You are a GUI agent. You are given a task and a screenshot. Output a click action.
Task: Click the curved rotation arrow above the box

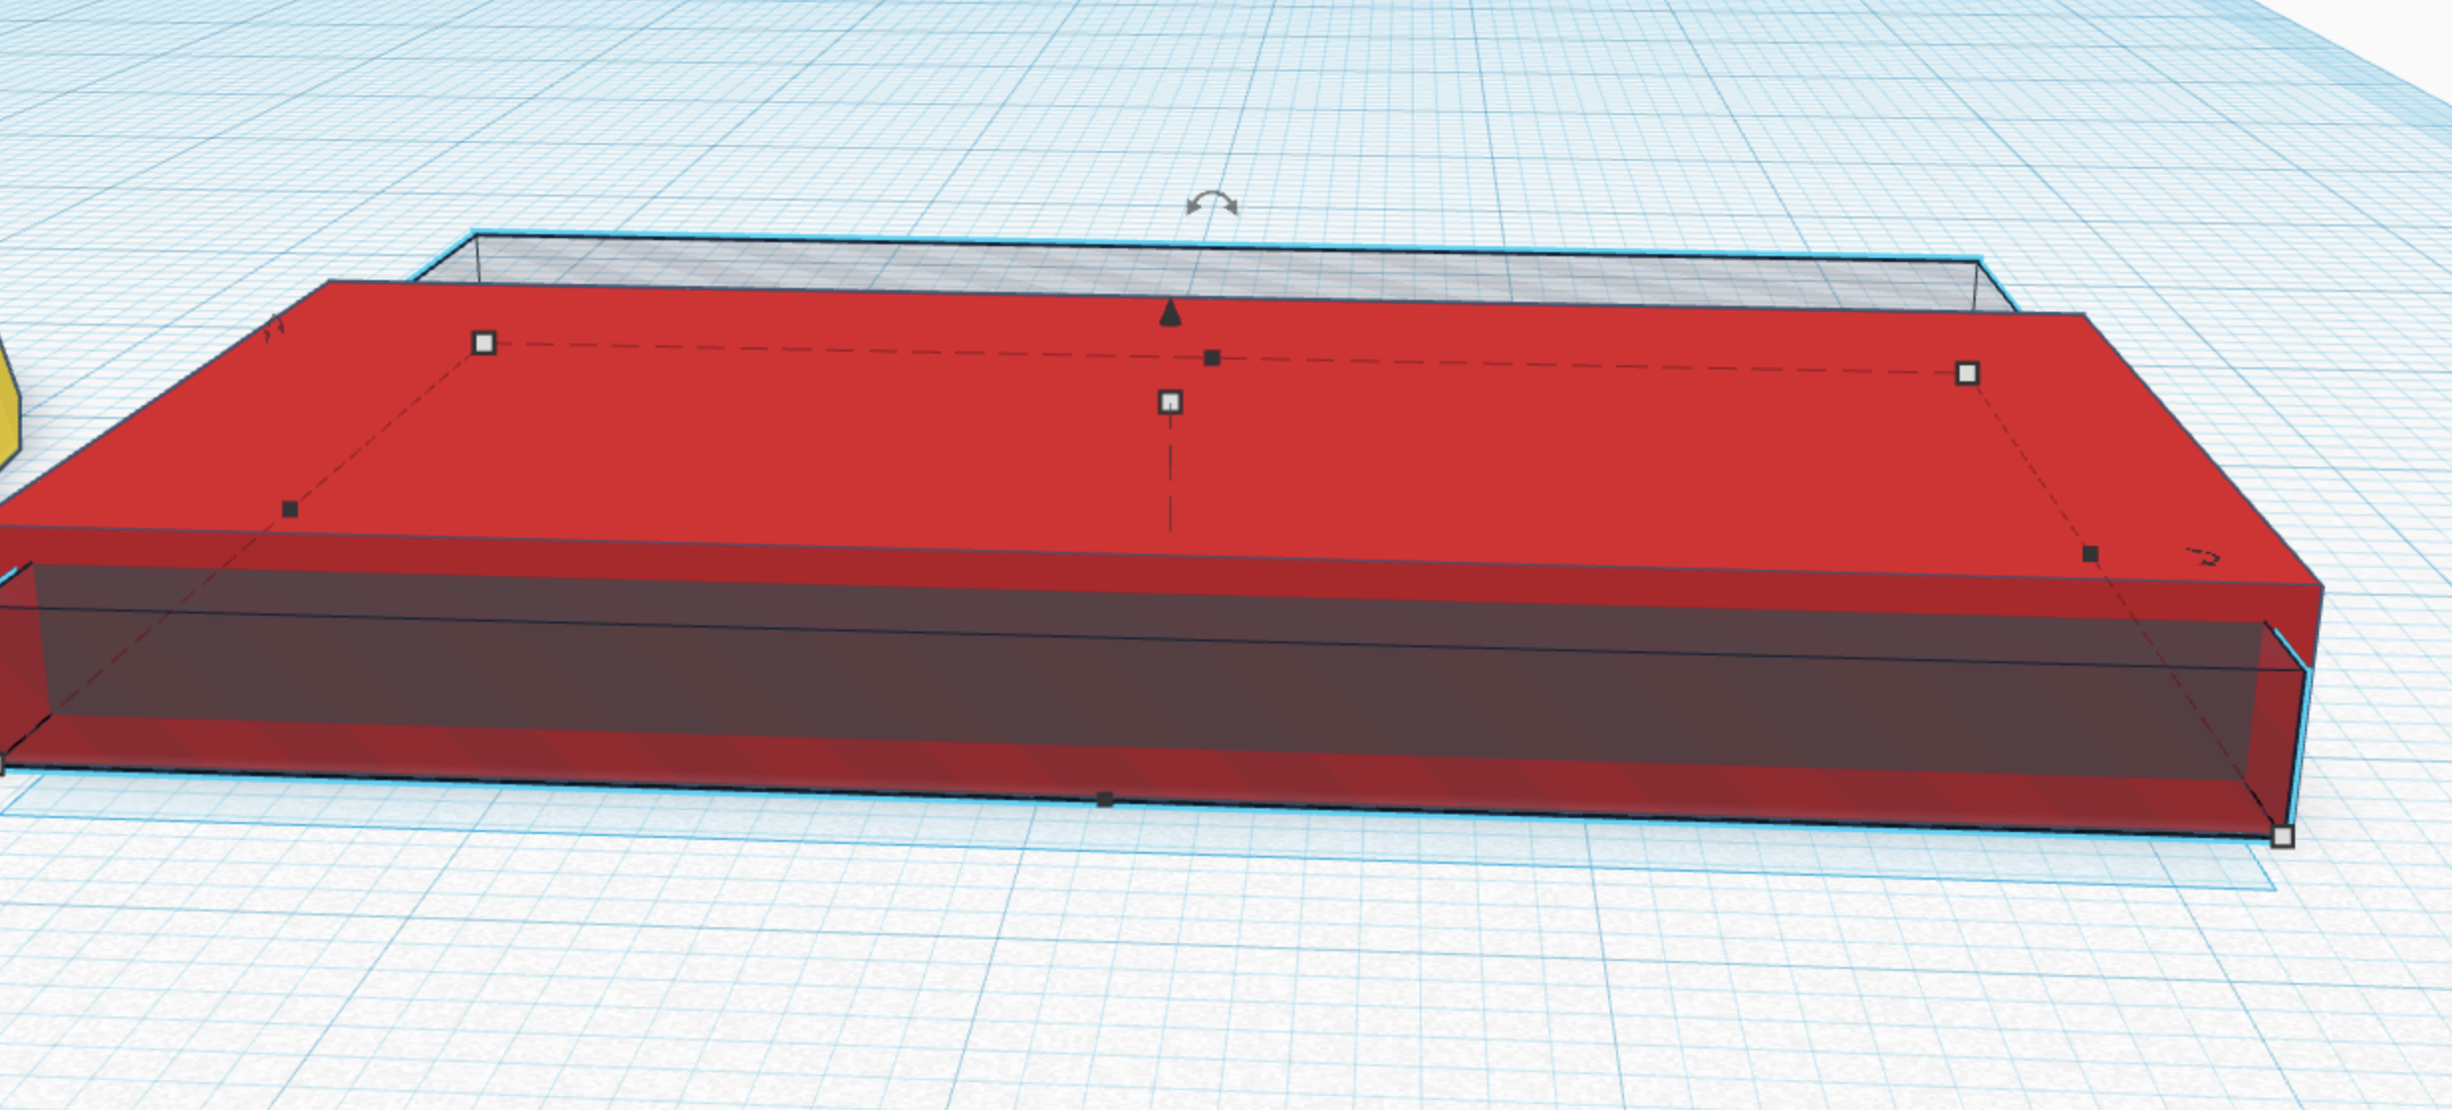coord(1212,204)
